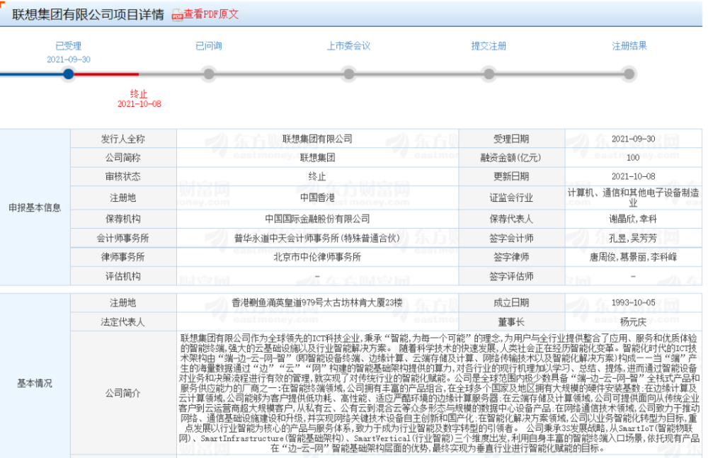This screenshot has width=708, height=458.
Task: Click the 联想集团 value beside 公司简称
Action: click(317, 158)
